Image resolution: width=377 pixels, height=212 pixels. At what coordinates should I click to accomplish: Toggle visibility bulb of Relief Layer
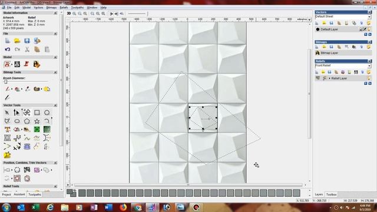369,78
